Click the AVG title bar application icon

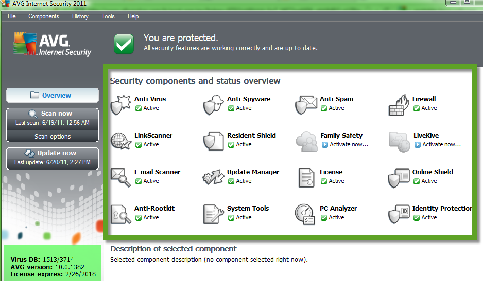(5, 4)
